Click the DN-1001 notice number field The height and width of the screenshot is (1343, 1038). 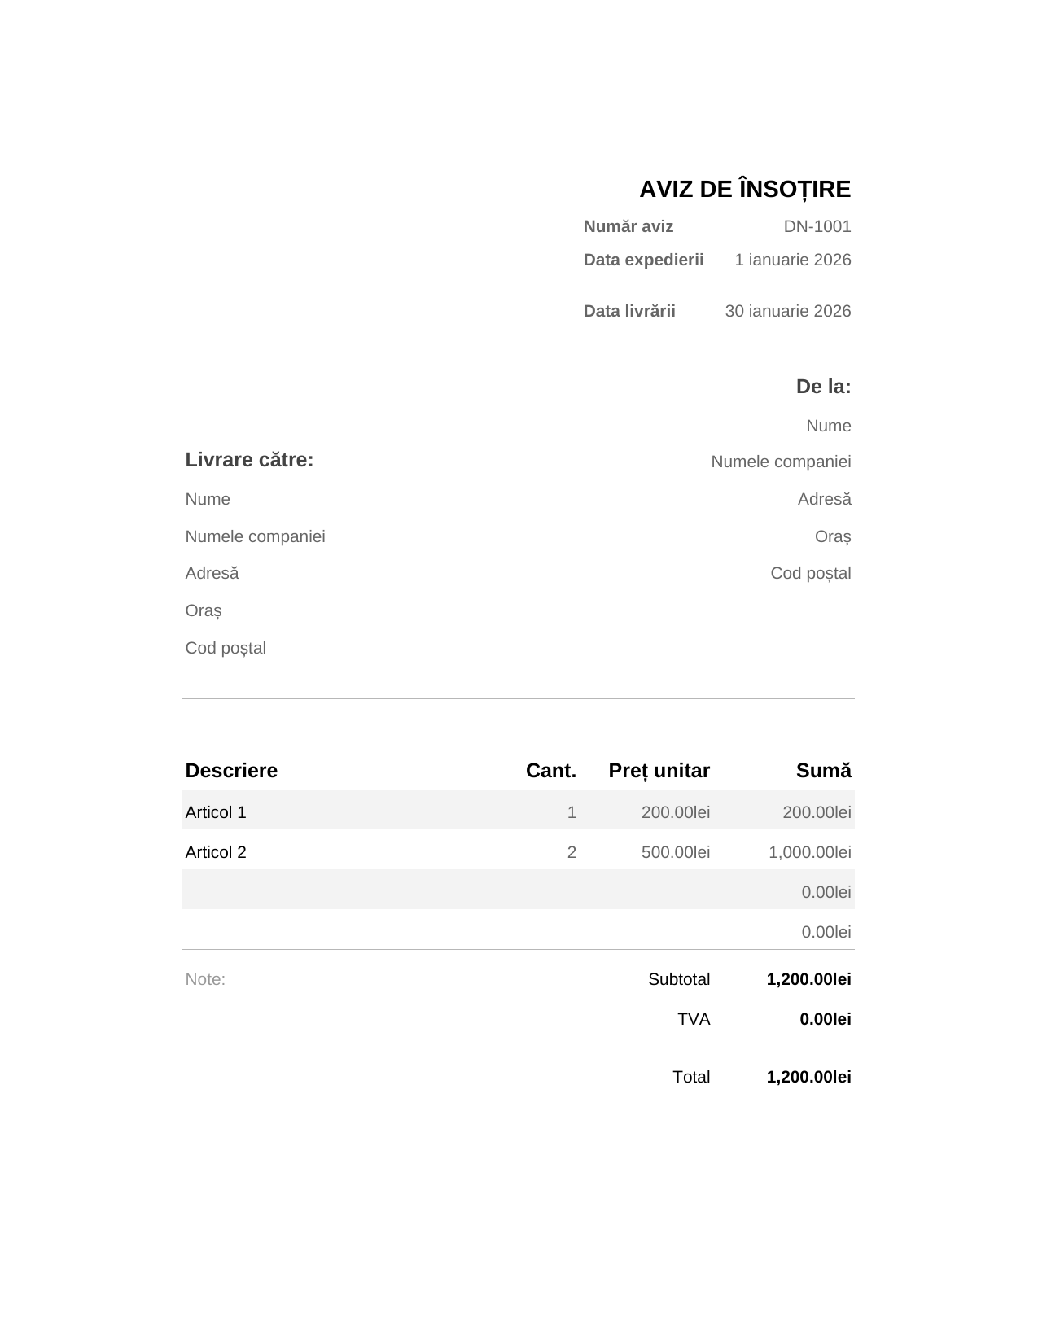(817, 226)
